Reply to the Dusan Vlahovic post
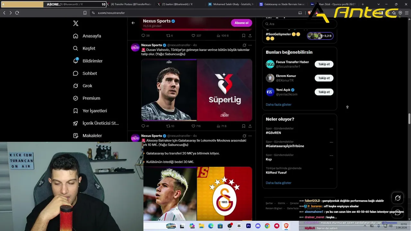Viewport: 411px width, 231px height. click(x=144, y=126)
